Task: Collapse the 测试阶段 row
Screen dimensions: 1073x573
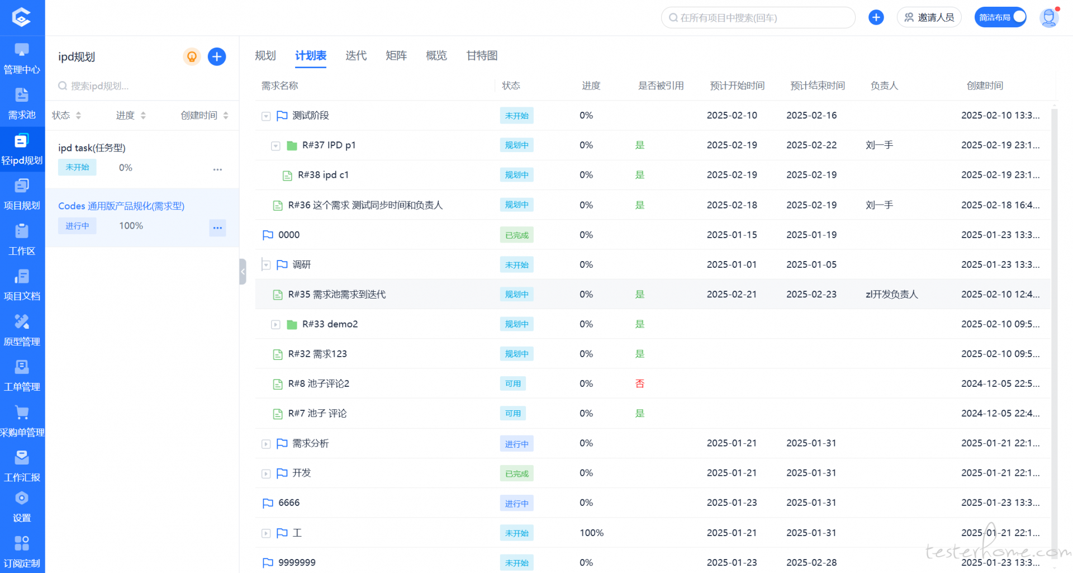Action: point(266,116)
